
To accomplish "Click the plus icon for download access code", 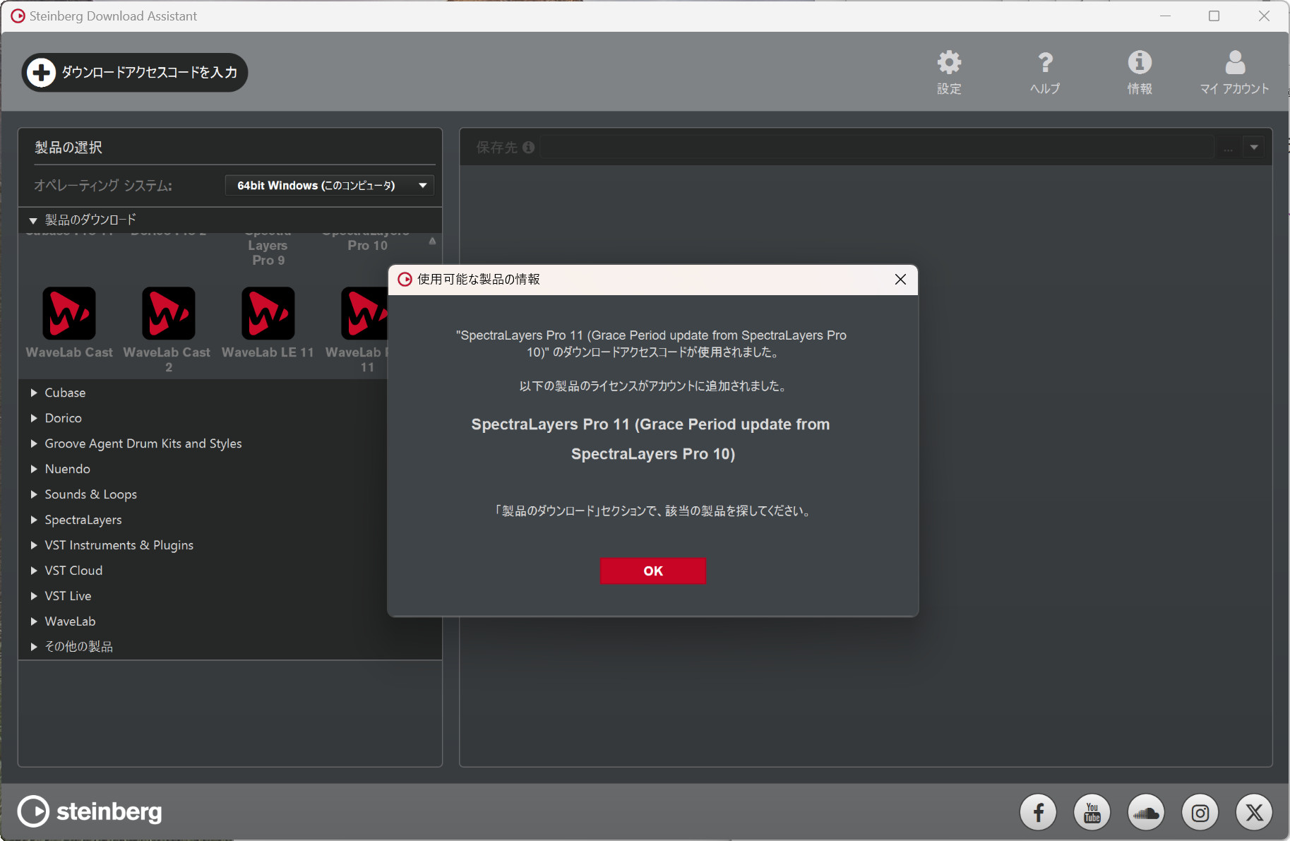I will pos(41,72).
